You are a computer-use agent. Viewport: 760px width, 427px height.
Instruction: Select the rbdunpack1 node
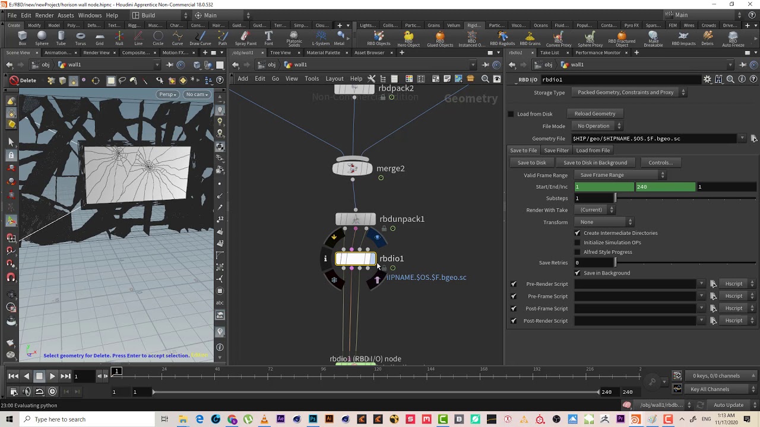(356, 219)
